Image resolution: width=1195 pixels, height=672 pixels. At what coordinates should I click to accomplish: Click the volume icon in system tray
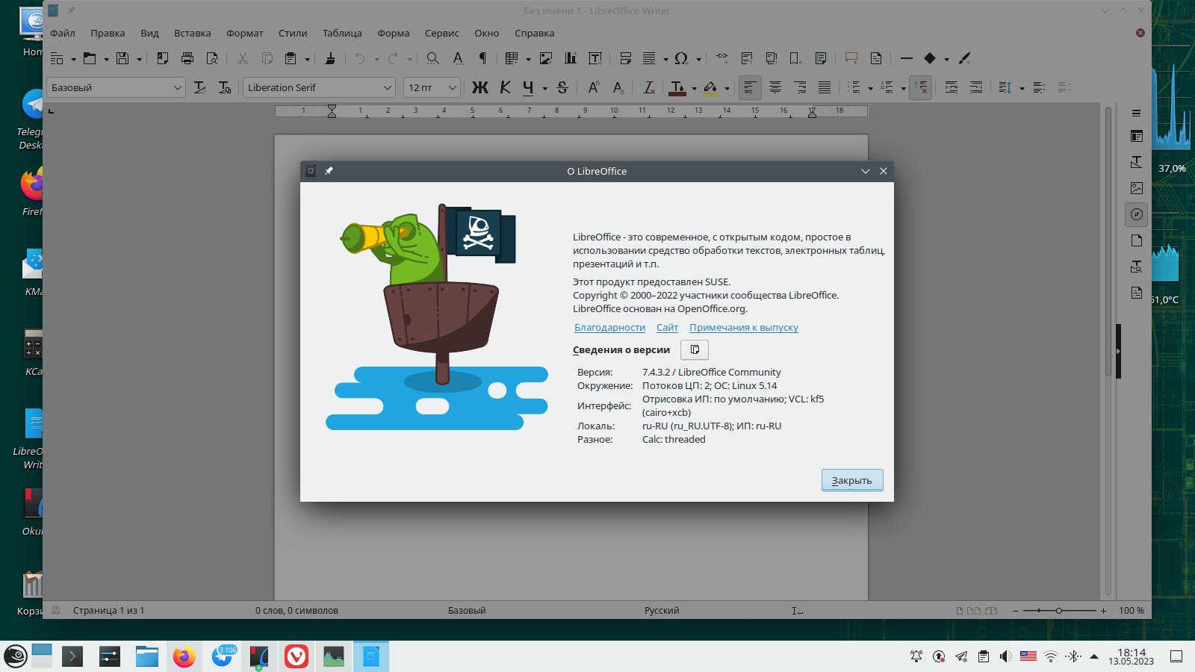[x=1006, y=656]
